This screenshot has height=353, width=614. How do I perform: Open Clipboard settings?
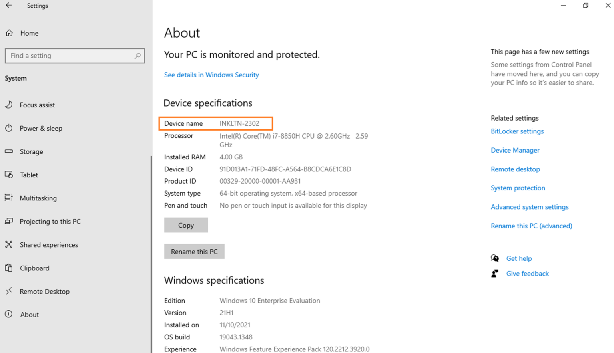[x=9, y=268]
